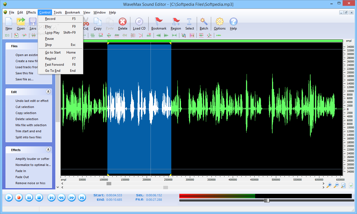Click the Load CD disc icon
The height and width of the screenshot is (214, 357).
(139, 24)
